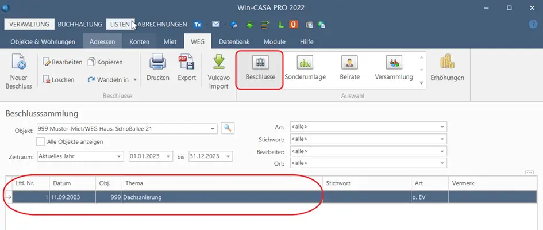Open the Zeitraum Aktuelles Jahr dropdown
The image size is (543, 230).
119,156
